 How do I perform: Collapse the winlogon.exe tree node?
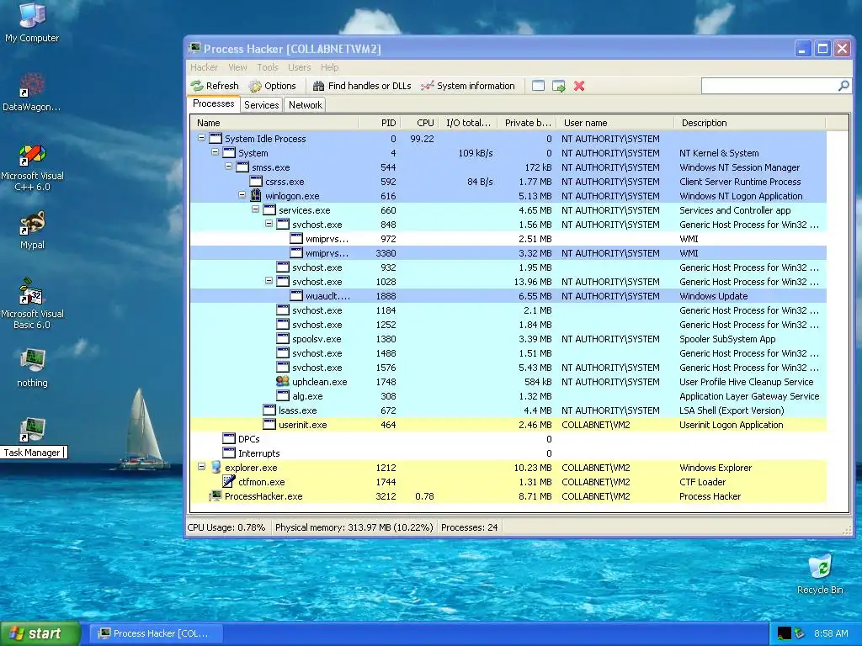pyautogui.click(x=242, y=195)
